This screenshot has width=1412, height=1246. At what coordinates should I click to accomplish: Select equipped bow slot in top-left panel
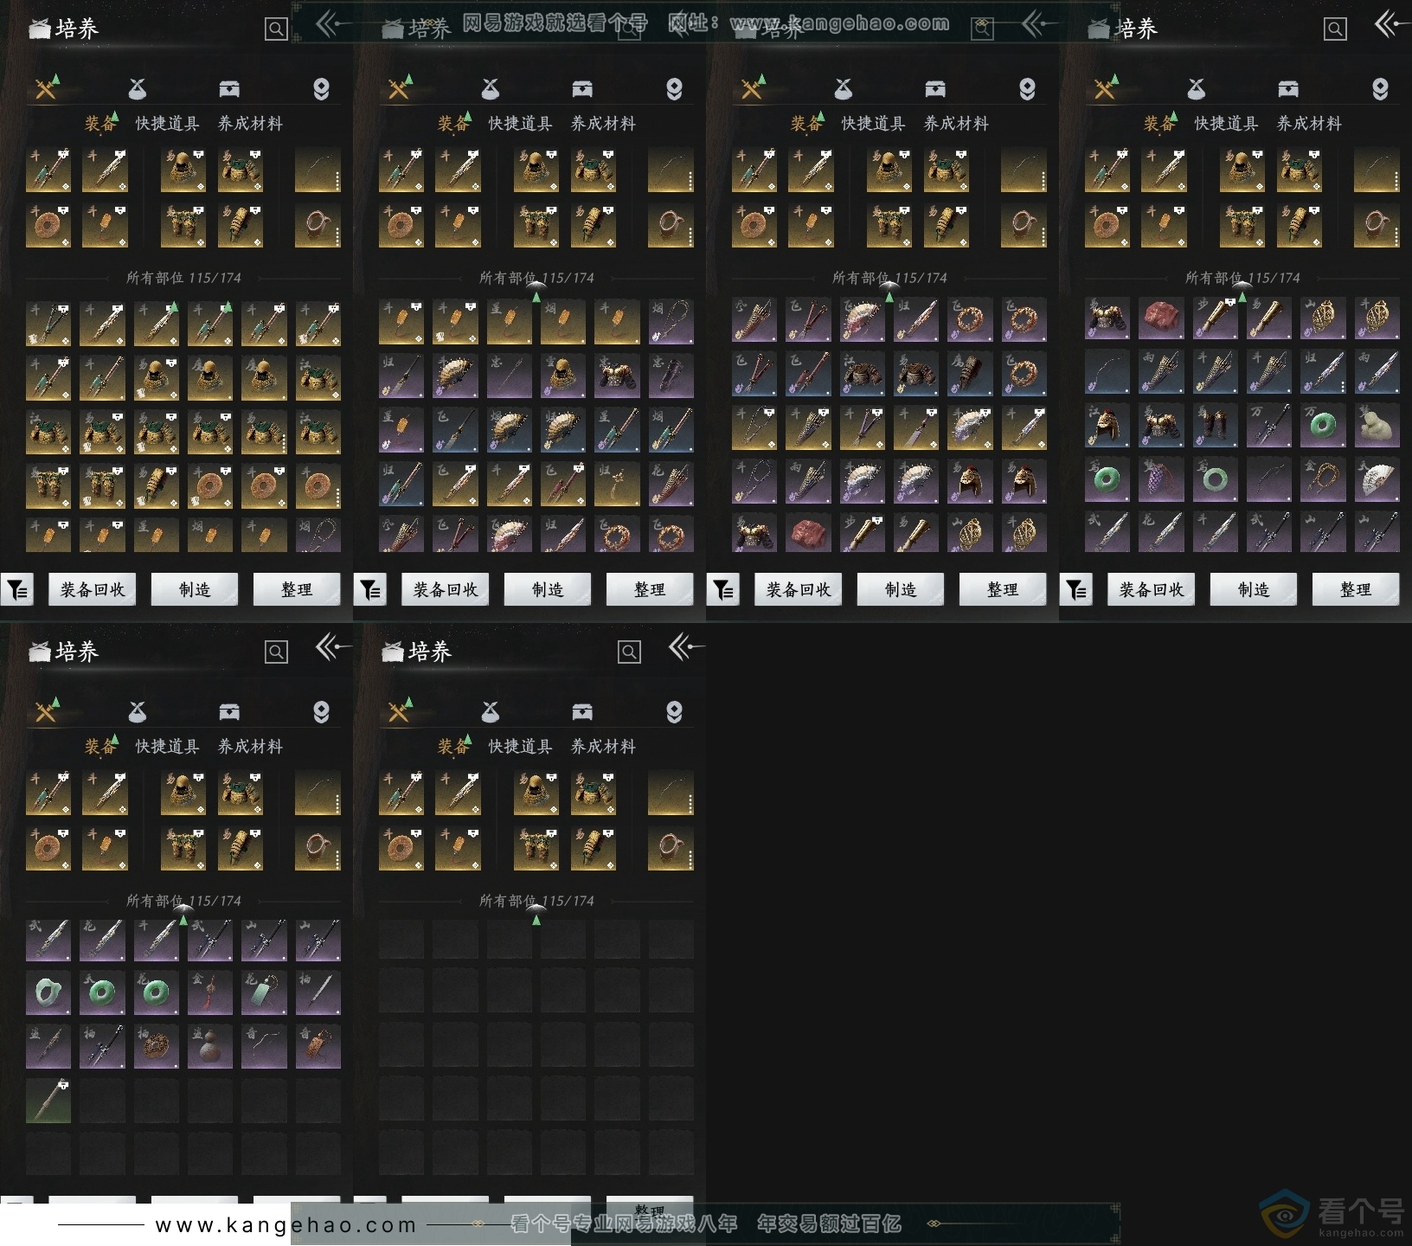pos(318,170)
